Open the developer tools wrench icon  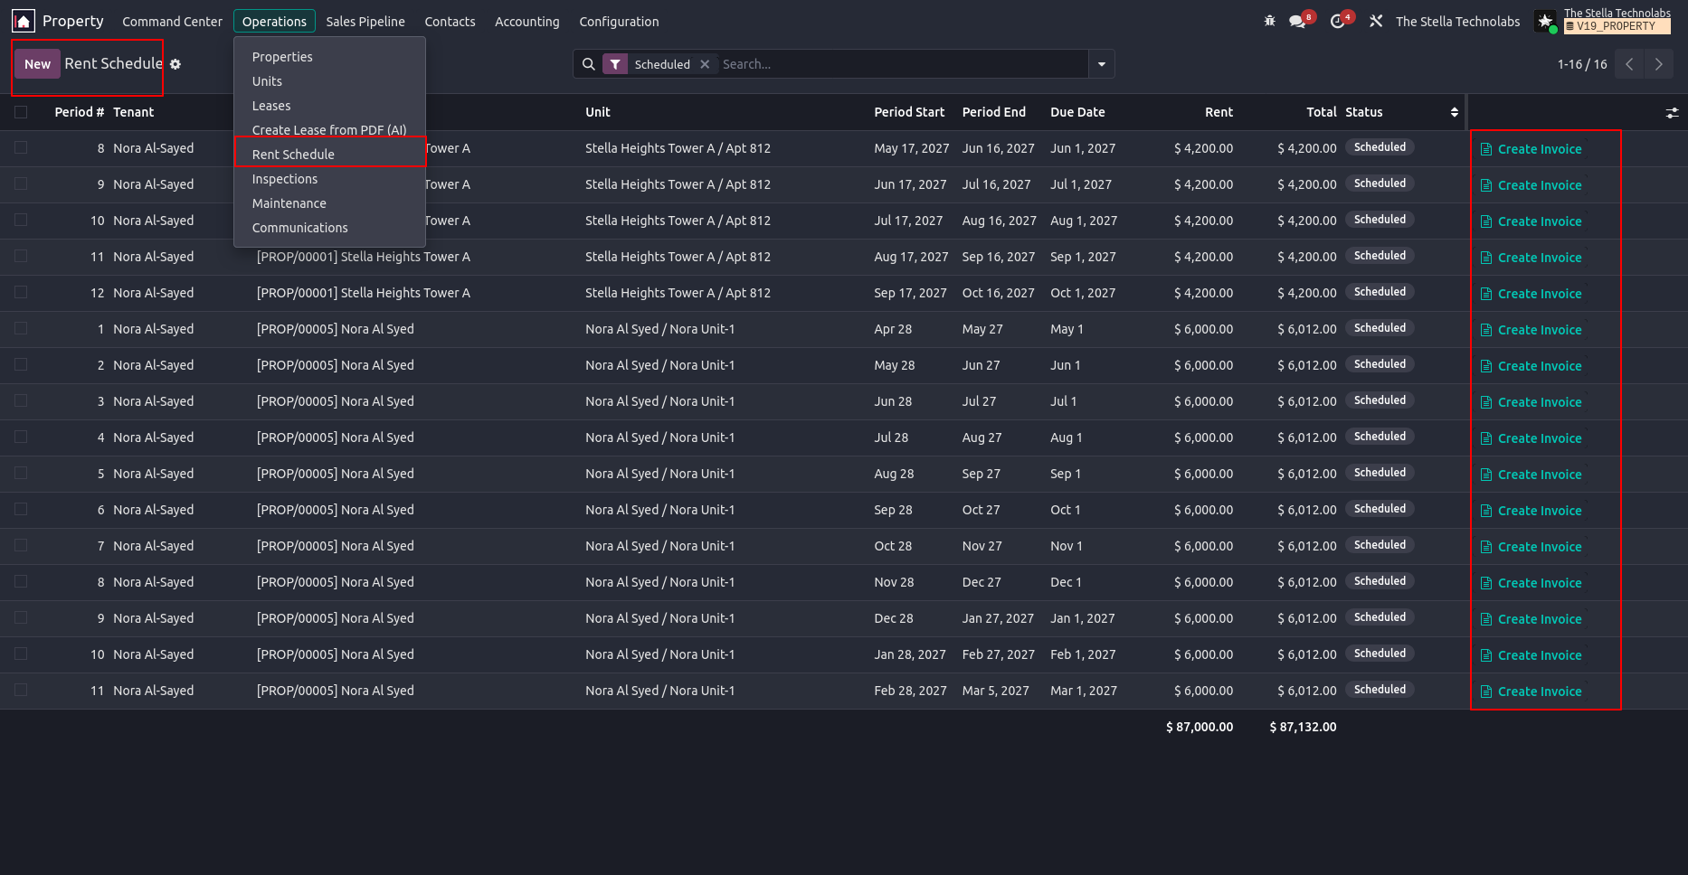tap(1376, 21)
